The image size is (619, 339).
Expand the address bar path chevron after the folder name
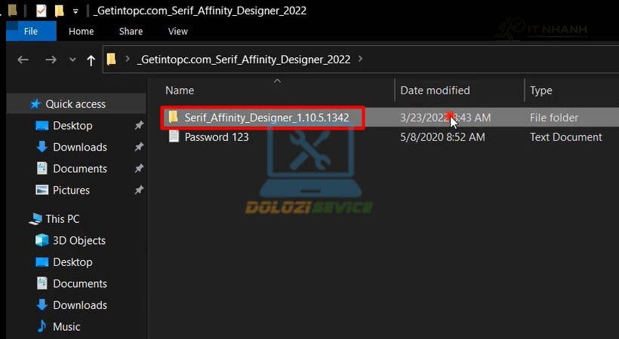360,59
